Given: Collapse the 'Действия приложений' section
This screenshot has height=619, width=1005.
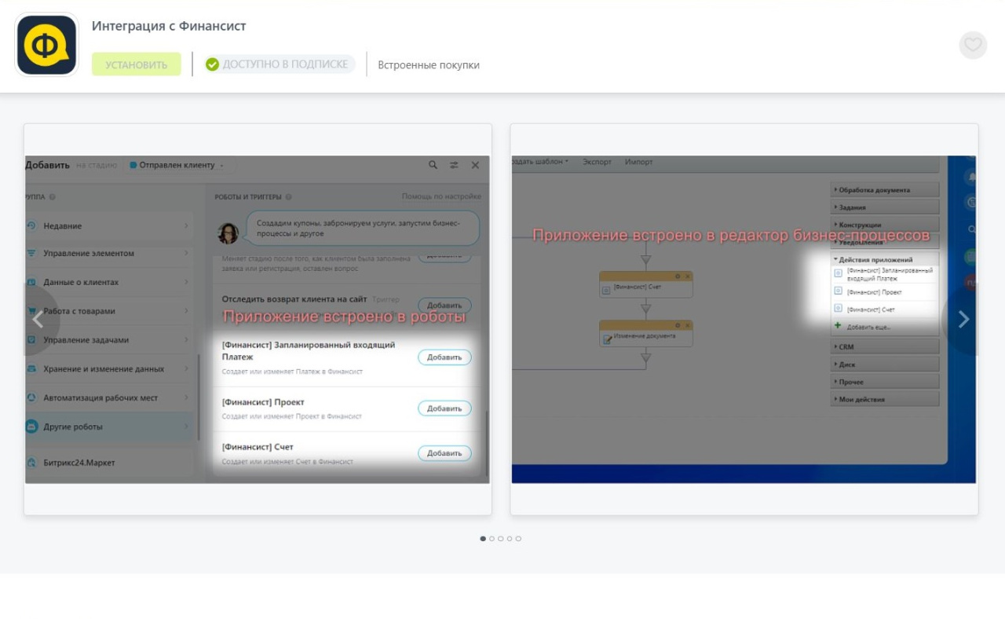Looking at the screenshot, I should click(x=875, y=260).
